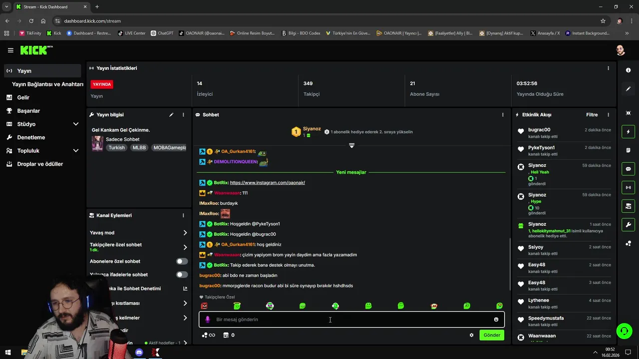Open Aktif hedefler chevron
Viewport: 639px width, 359px height.
[x=185, y=343]
